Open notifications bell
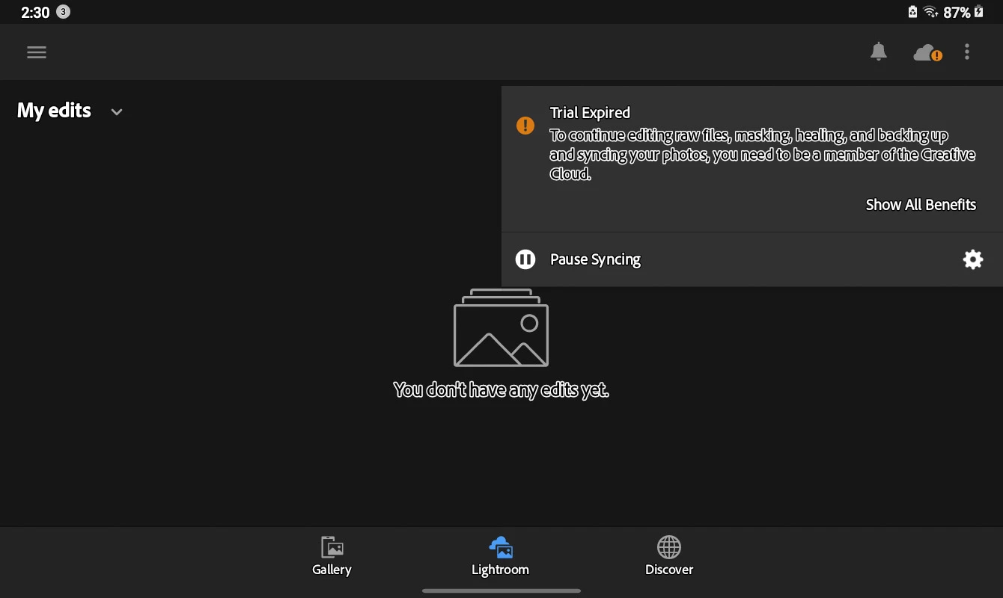Viewport: 1003px width, 598px height. click(878, 52)
